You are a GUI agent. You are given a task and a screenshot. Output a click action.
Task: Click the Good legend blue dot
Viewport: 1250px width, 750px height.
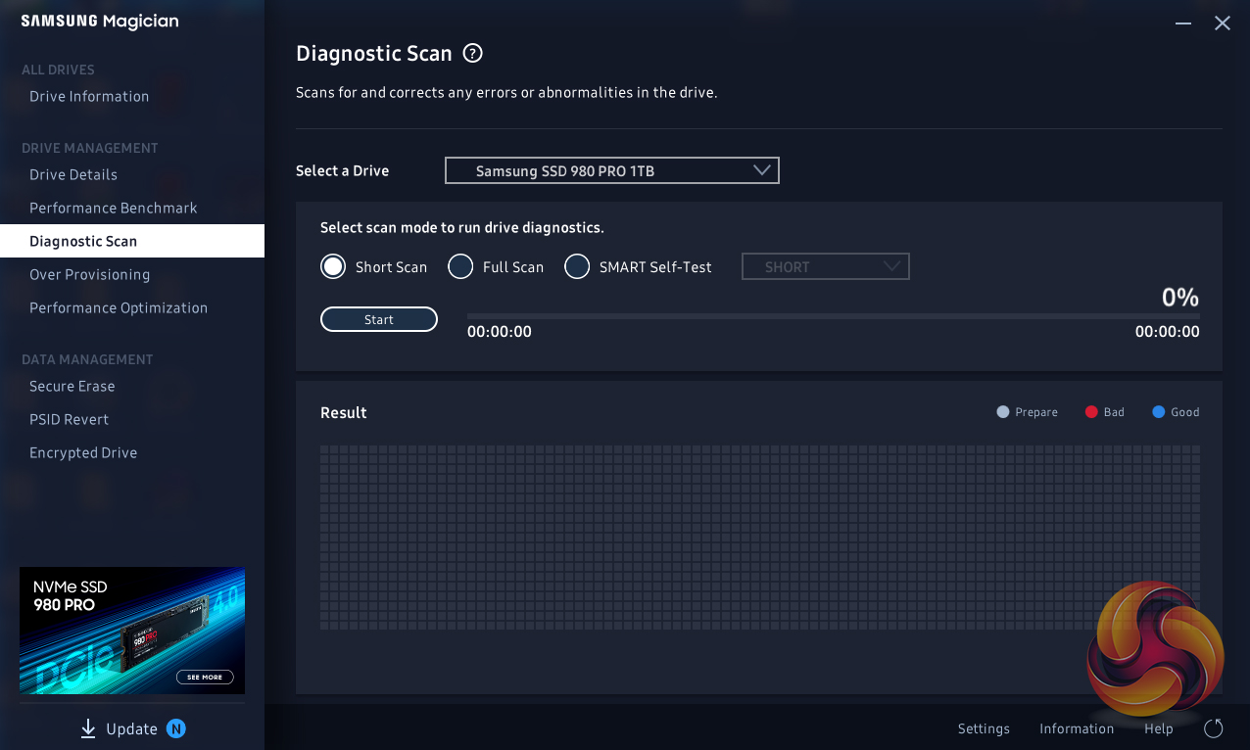tap(1158, 412)
